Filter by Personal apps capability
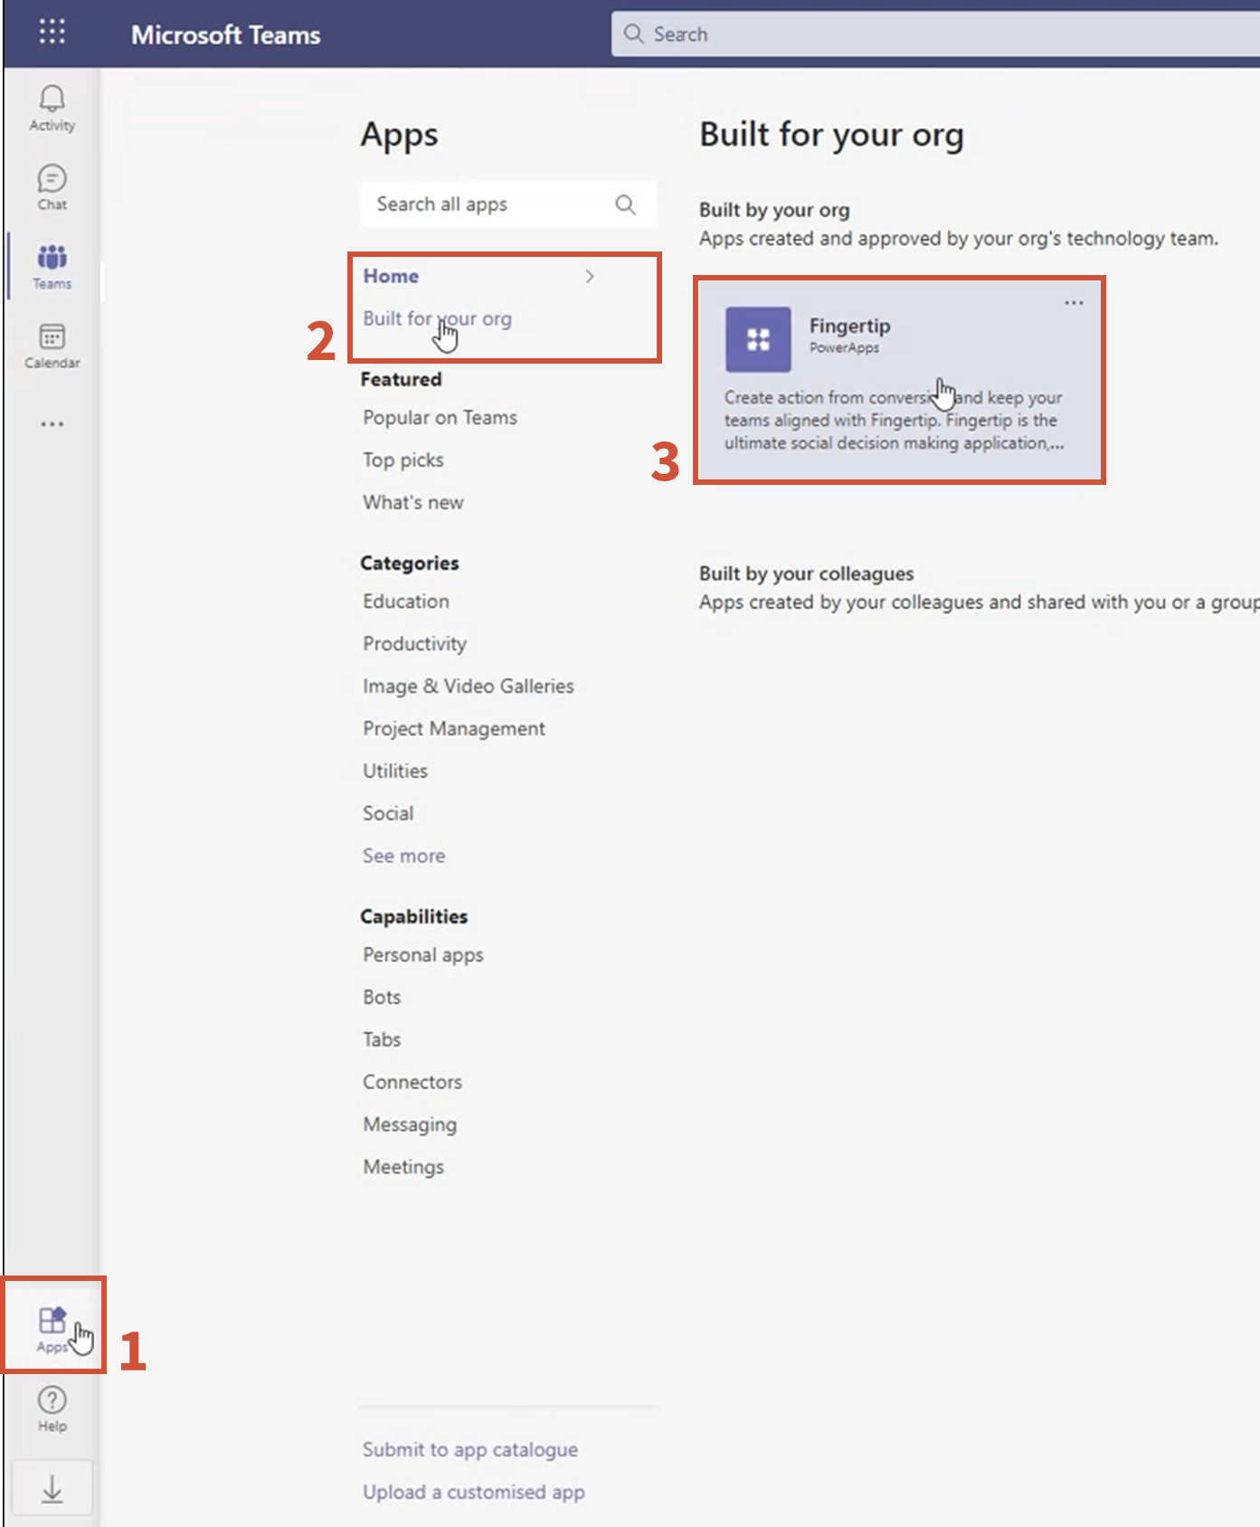This screenshot has height=1527, width=1260. pos(423,955)
